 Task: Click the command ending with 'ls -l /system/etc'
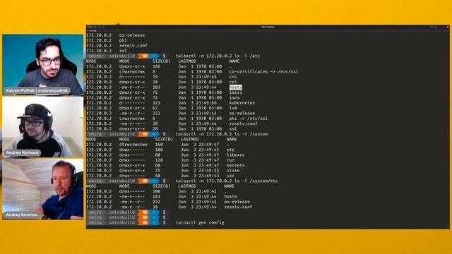point(227,181)
